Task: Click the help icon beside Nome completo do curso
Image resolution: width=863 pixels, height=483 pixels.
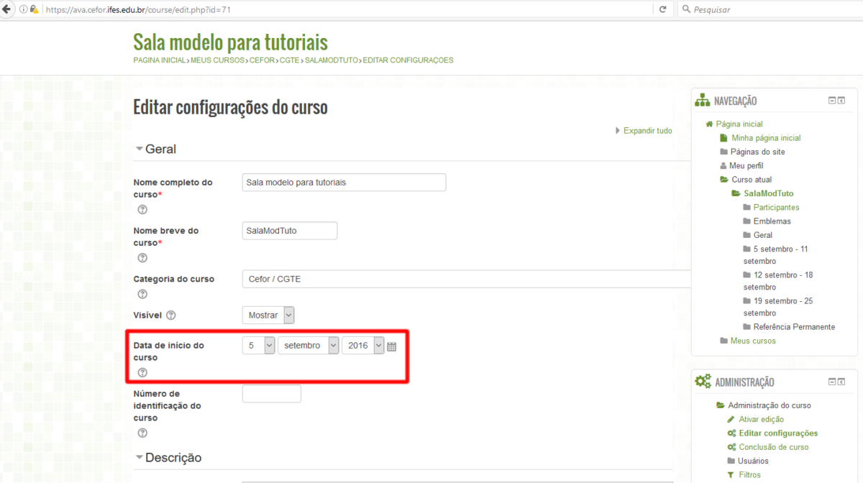Action: pyautogui.click(x=142, y=209)
